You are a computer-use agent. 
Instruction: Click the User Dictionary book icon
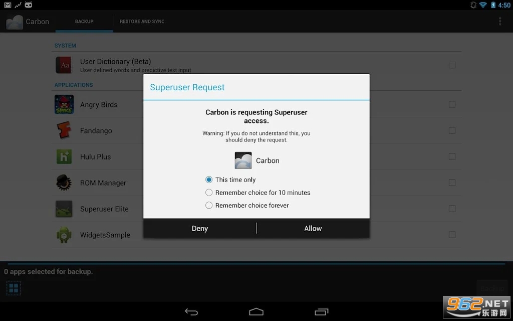pyautogui.click(x=64, y=65)
